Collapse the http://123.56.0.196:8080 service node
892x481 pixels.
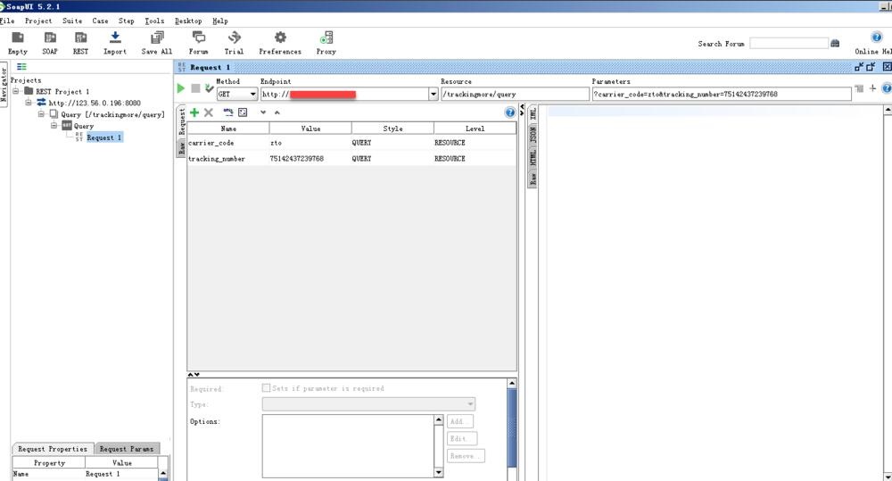tap(28, 103)
